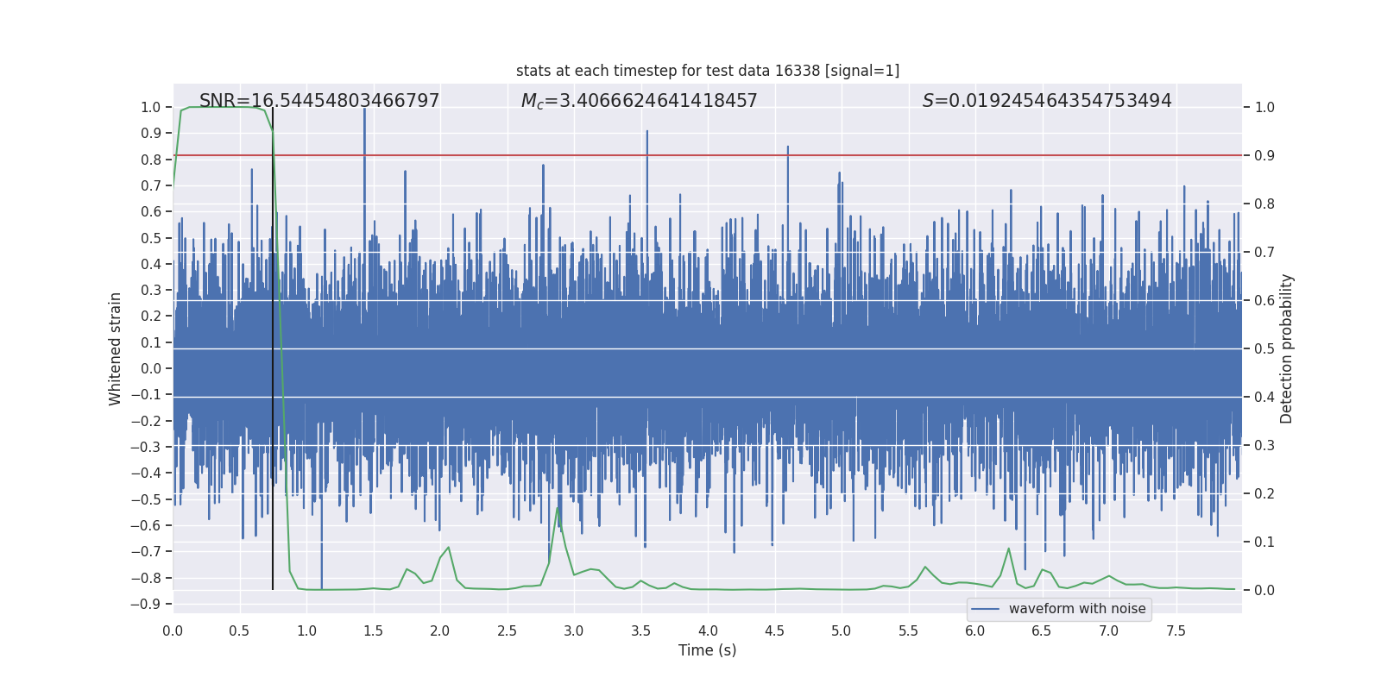
Task: Click the 7.5 tick label on time axis
Action: tap(1176, 630)
